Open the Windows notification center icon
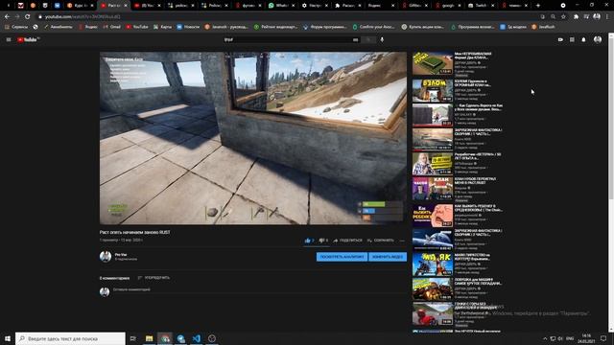 tap(603, 338)
